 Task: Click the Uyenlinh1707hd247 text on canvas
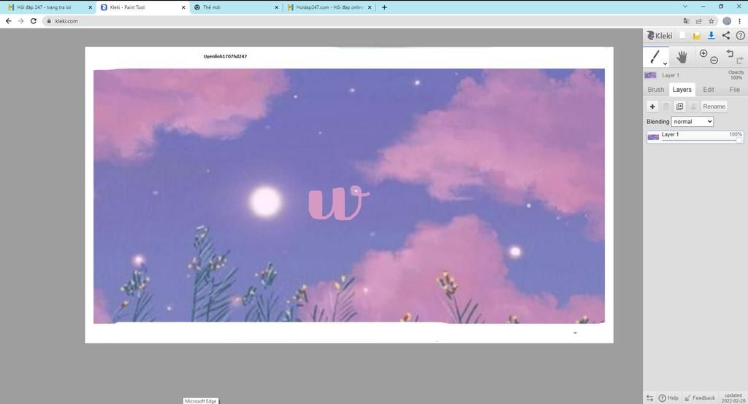pos(225,56)
